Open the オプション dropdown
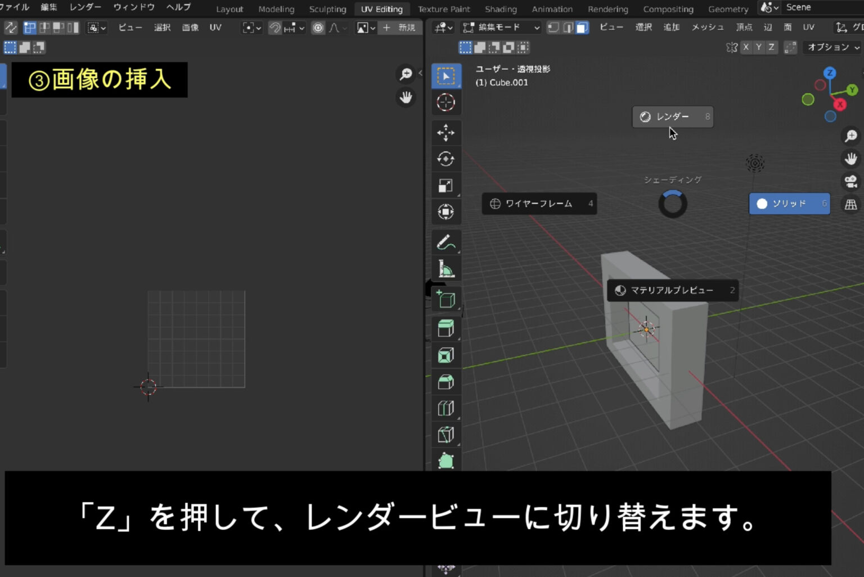 point(831,47)
